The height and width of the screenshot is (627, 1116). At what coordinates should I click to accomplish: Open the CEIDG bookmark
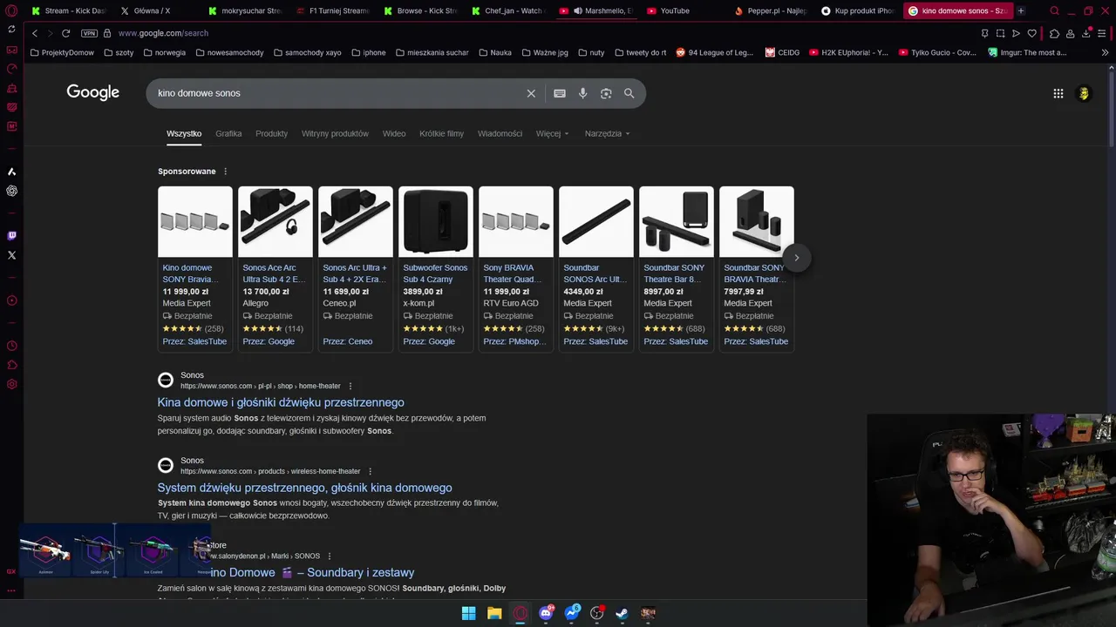pos(782,52)
